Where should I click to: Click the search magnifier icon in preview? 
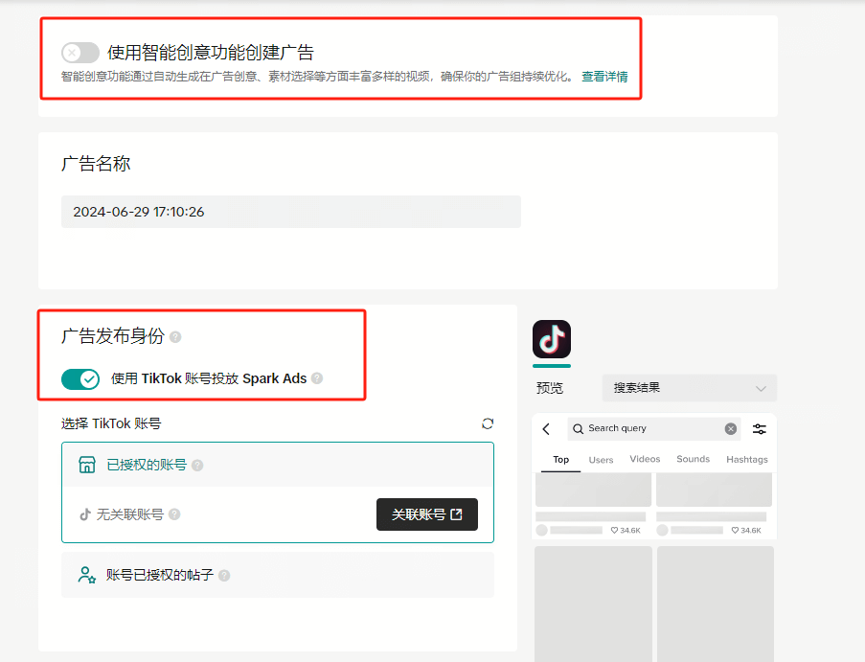point(579,428)
